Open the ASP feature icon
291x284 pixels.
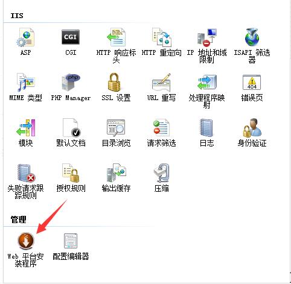point(25,37)
